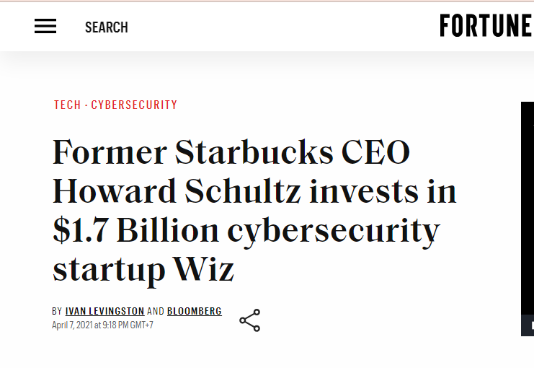Select the April 7, 2021 timestamp
The width and height of the screenshot is (534, 368).
pyautogui.click(x=102, y=325)
